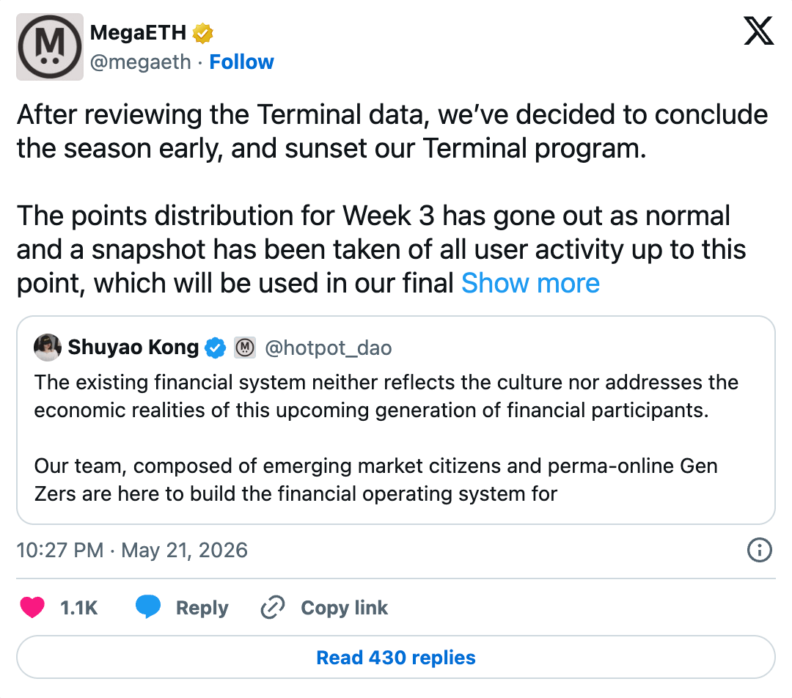
Task: Like the tweet with the heart icon
Action: coord(32,608)
